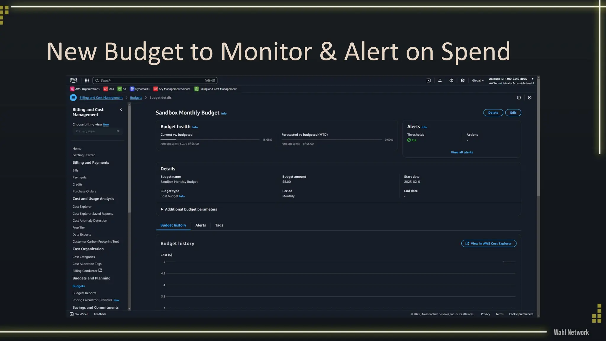Toggle the side navigation hamburger icon

point(73,97)
